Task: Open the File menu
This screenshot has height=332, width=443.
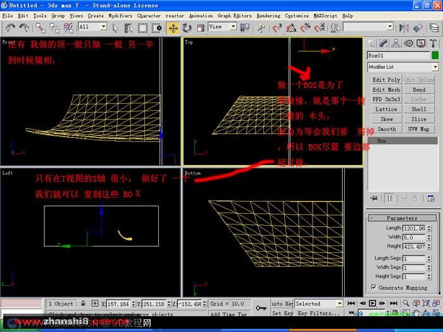Action: [x=8, y=16]
